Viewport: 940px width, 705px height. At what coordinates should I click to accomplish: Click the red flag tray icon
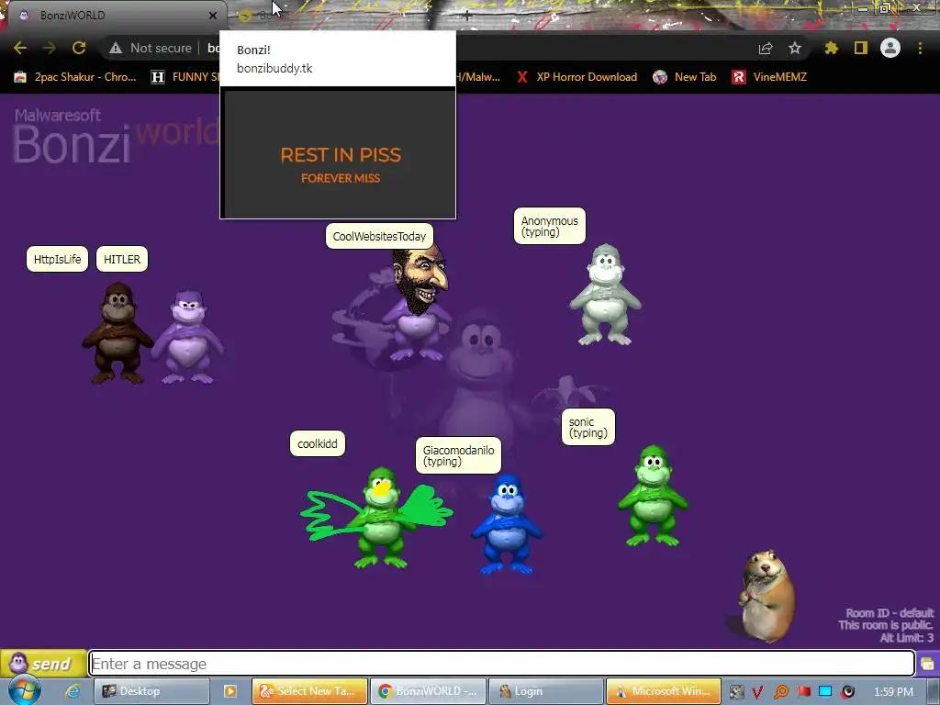[x=803, y=691]
